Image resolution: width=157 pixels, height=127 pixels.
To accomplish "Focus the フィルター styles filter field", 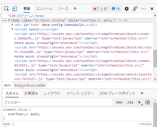I will pos(58,102).
